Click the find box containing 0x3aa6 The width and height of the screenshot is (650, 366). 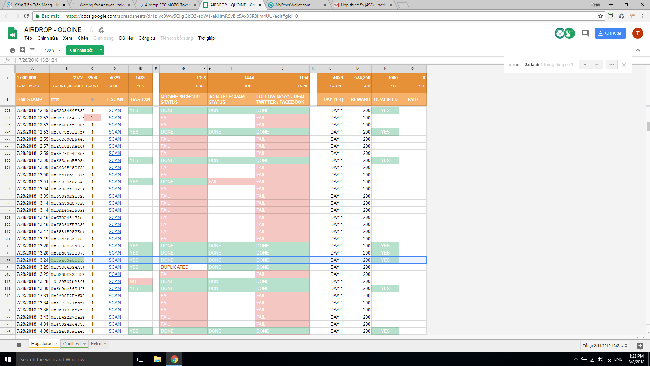pos(549,65)
